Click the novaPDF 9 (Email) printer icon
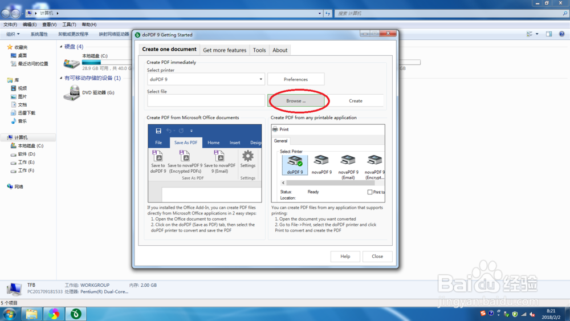The image size is (570, 321). pos(348,167)
